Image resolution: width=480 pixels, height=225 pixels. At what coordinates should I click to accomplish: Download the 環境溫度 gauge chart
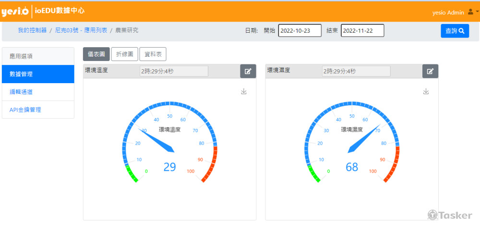coord(244,91)
